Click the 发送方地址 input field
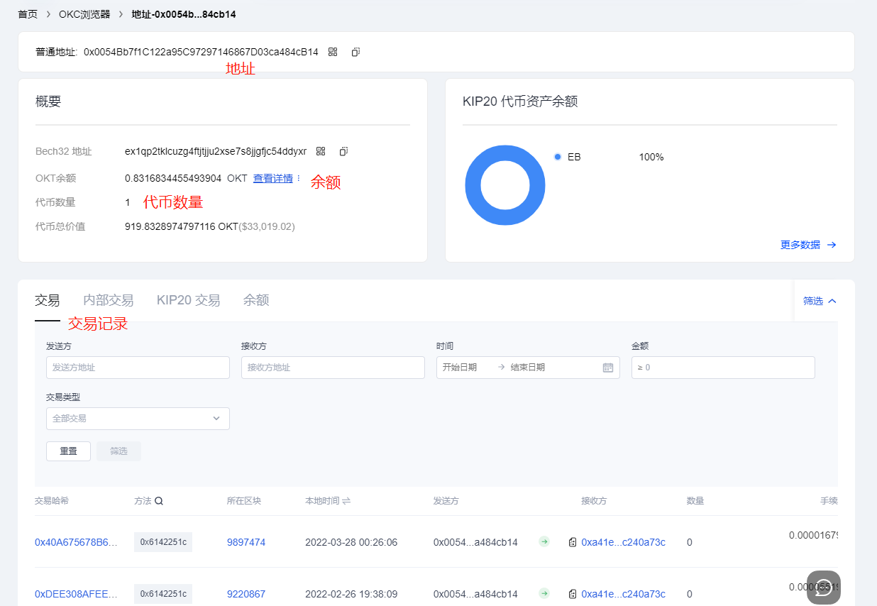This screenshot has width=877, height=606. [x=138, y=368]
